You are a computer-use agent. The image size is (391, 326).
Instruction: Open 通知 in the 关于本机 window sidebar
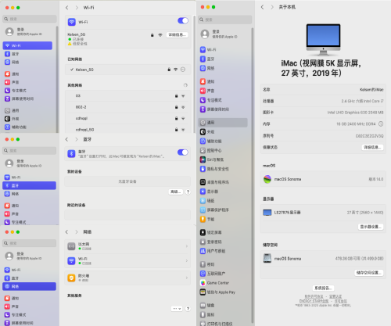click(x=207, y=81)
